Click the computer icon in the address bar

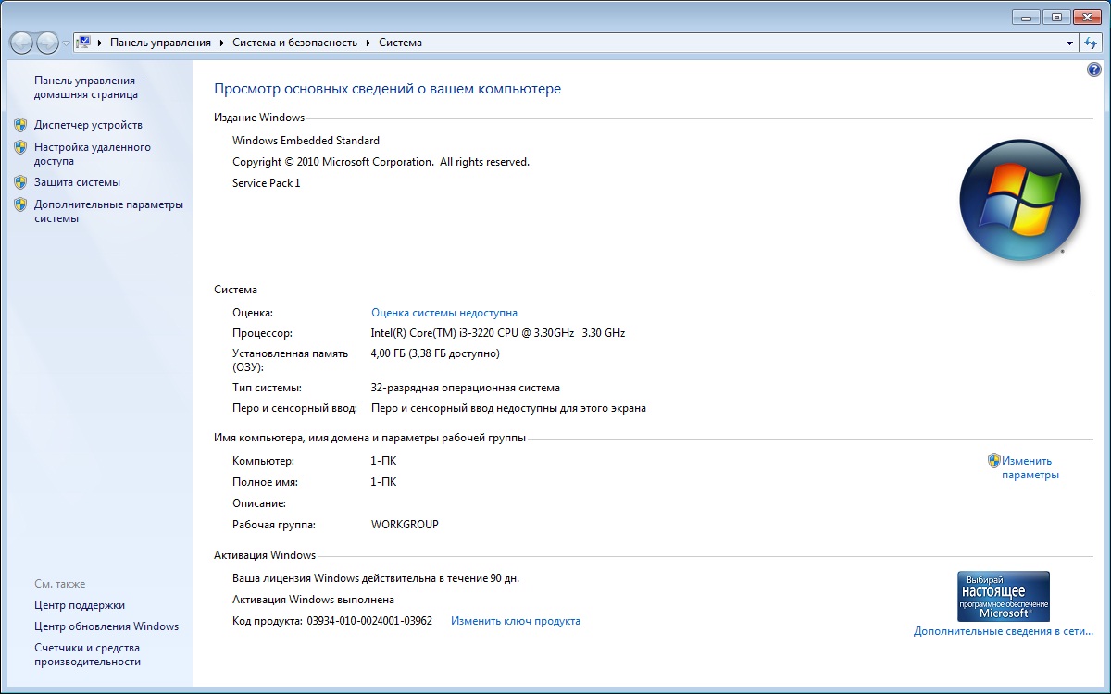83,43
